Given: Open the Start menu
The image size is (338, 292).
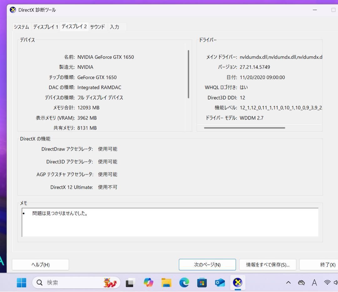Looking at the screenshot, I should pos(21,282).
